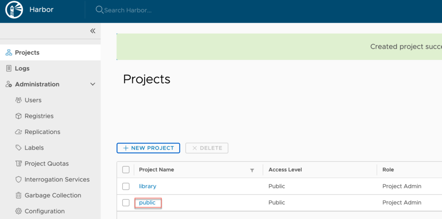Click the Harbor title text
This screenshot has width=442, height=219.
coord(41,10)
